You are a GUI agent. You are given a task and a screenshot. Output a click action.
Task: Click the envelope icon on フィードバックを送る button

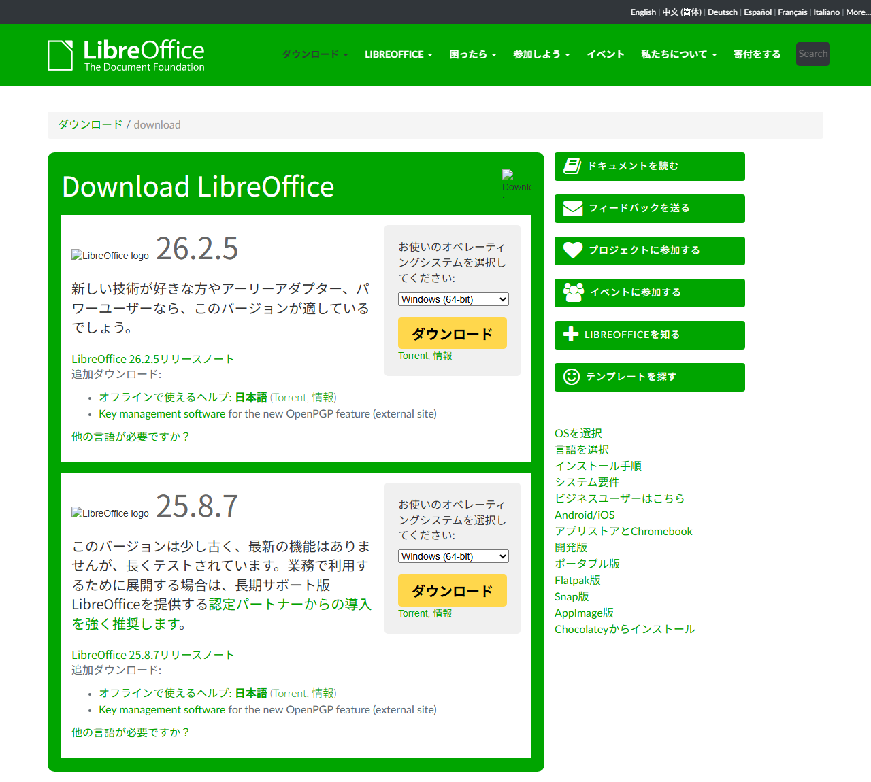pos(573,208)
